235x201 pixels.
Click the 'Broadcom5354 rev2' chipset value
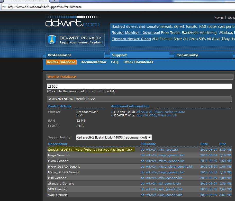coord(87,113)
